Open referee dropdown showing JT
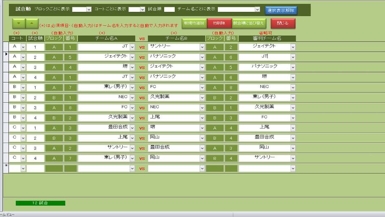 pyautogui.click(x=293, y=57)
